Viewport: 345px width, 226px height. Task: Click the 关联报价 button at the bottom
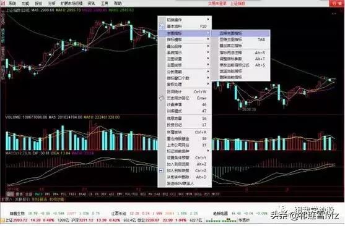(22, 199)
